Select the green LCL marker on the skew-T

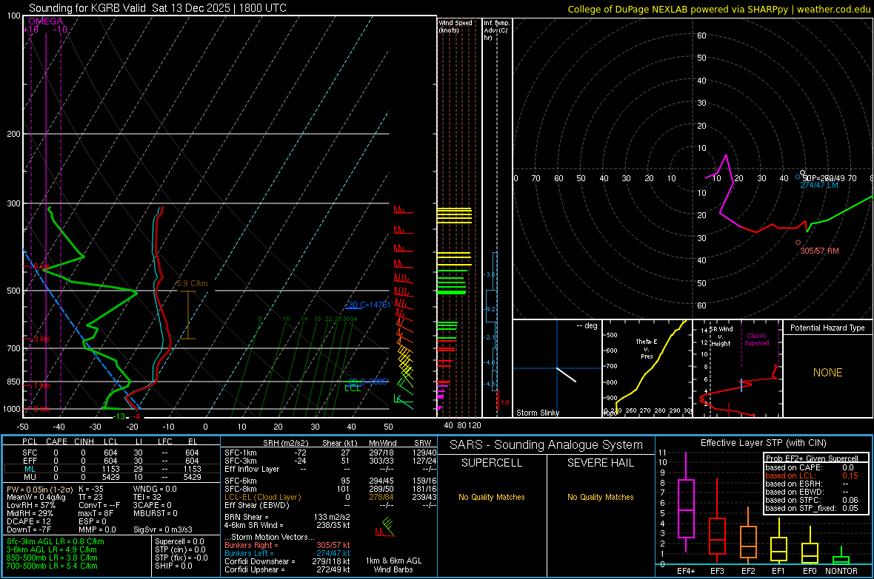pyautogui.click(x=353, y=388)
